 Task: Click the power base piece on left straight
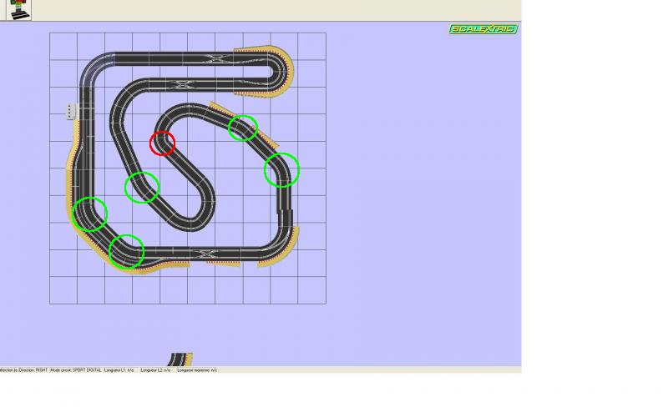(73, 111)
